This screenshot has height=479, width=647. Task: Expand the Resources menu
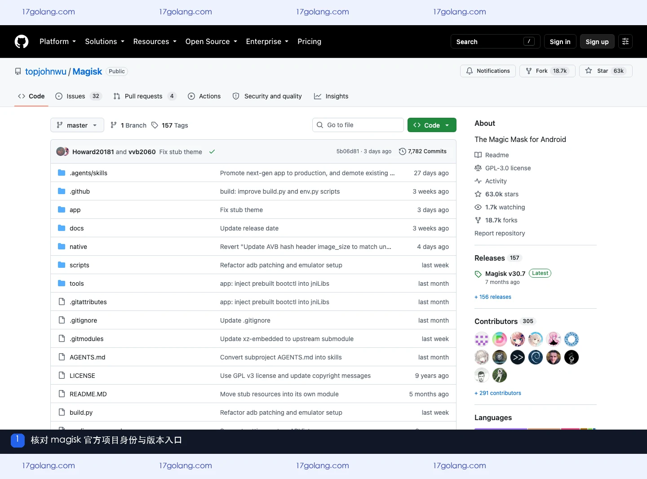click(x=155, y=41)
